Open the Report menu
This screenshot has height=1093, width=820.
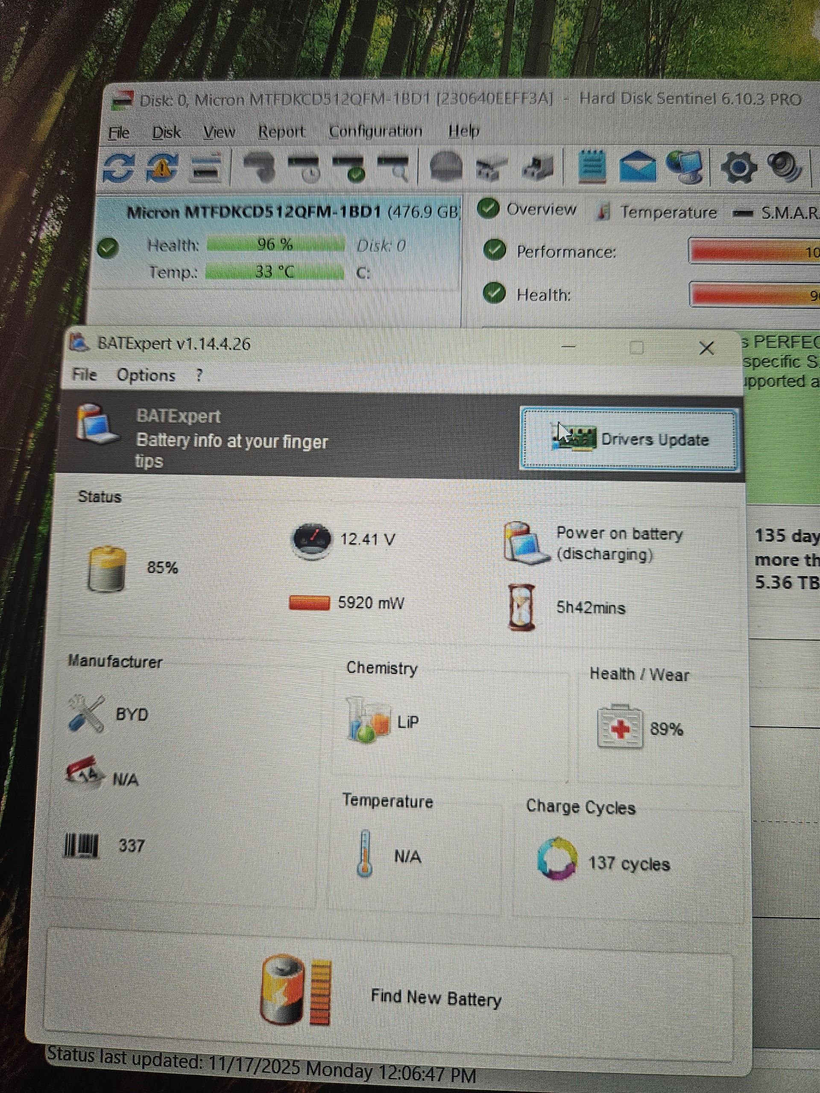(281, 132)
